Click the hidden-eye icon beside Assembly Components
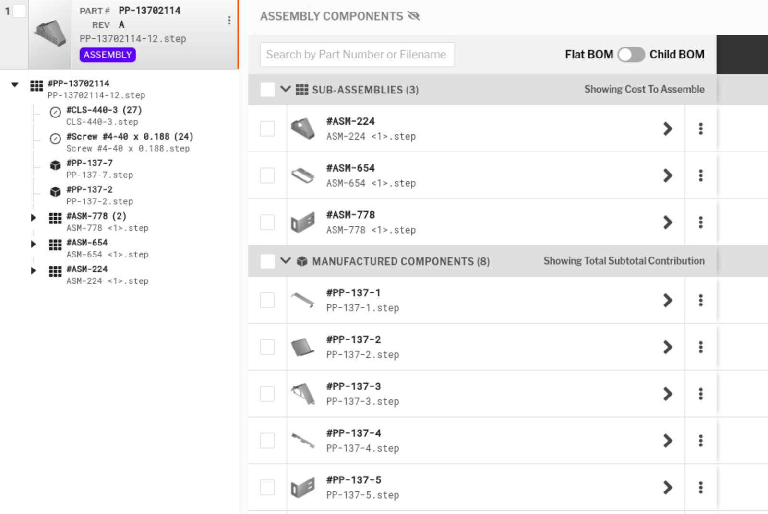The height and width of the screenshot is (514, 768). pos(414,16)
